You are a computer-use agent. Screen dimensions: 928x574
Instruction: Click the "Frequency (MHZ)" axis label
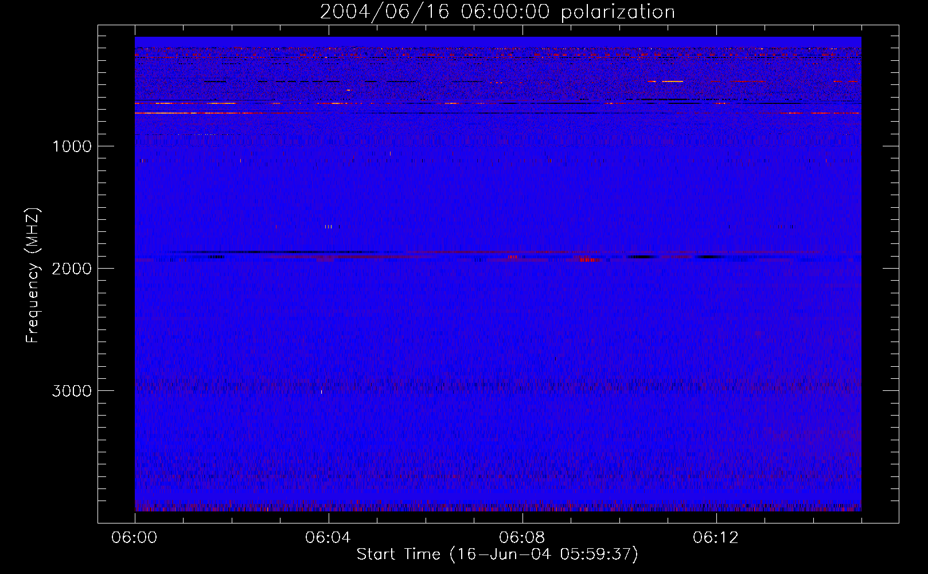[x=33, y=276]
